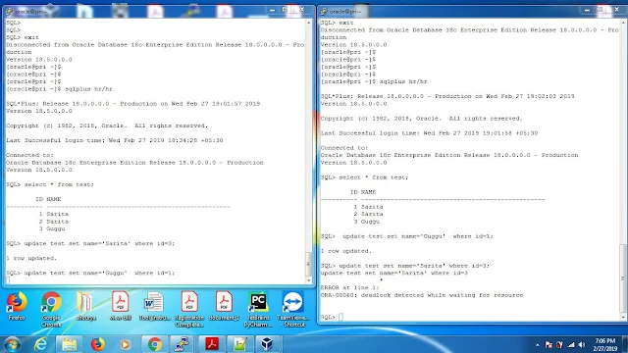Viewport: 628px width, 353px height.
Task: Switch to VirtualBox in the taskbar
Action: [x=267, y=344]
